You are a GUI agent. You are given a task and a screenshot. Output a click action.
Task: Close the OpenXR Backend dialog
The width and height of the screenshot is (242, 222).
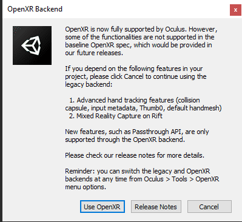pyautogui.click(x=235, y=10)
